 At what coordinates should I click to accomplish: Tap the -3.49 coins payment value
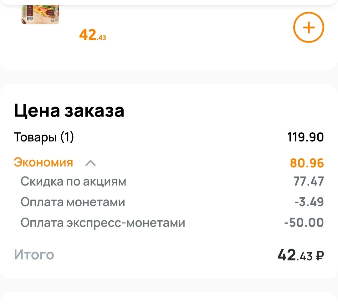pos(309,202)
